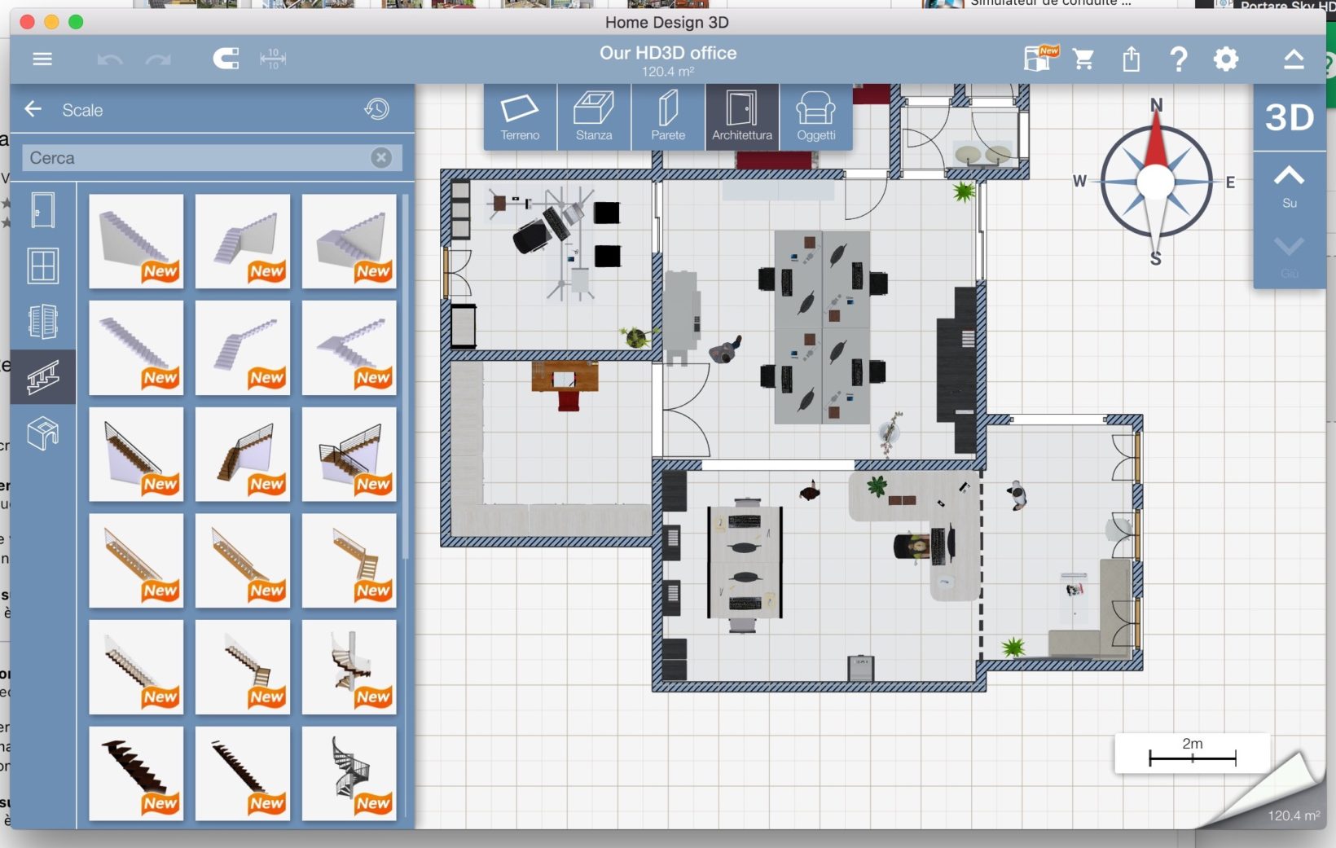1336x848 pixels.
Task: Open the help question mark
Action: (1178, 59)
